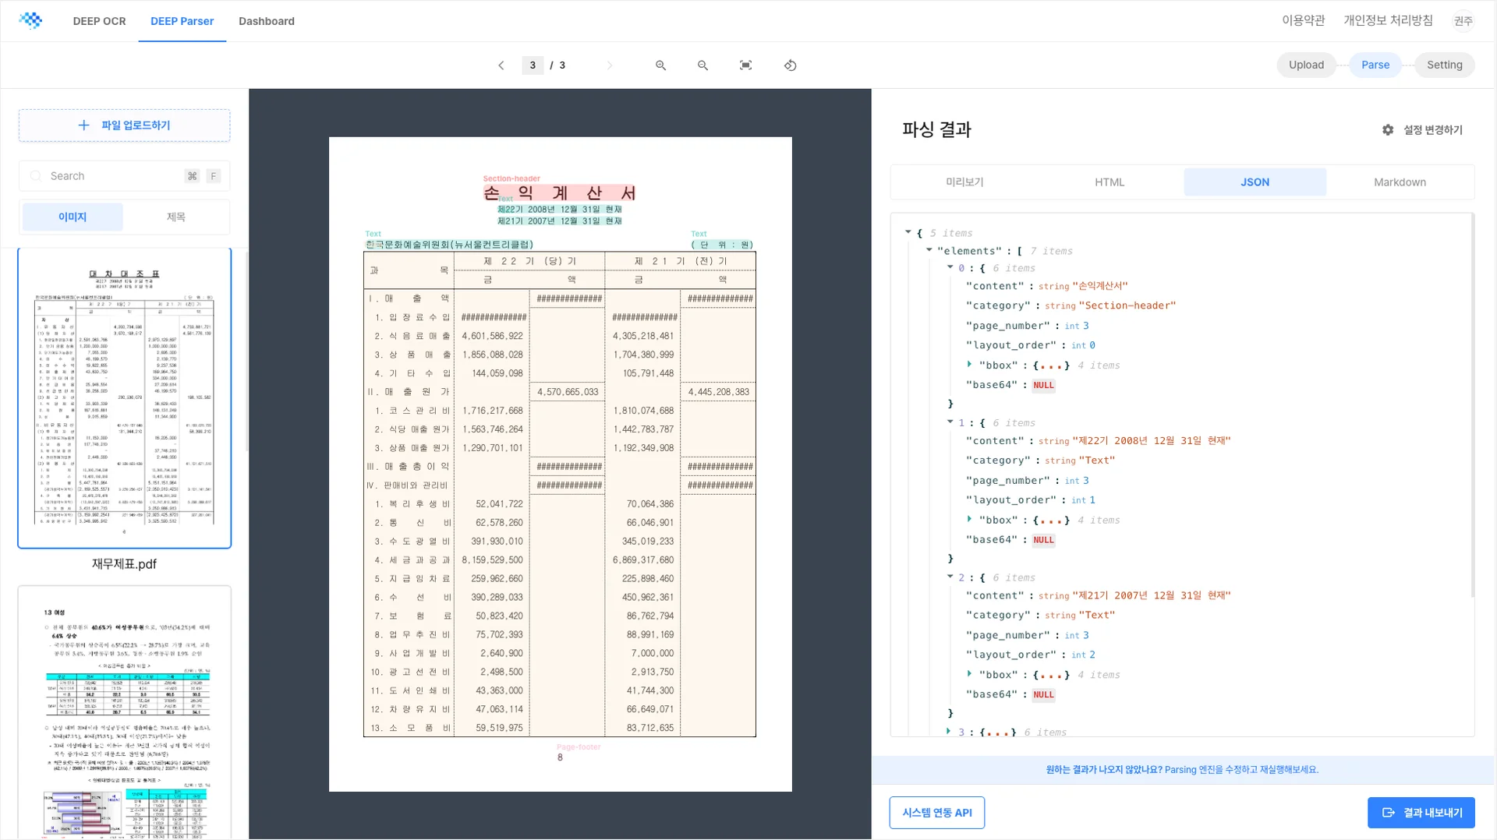
Task: Zoom out of the document preview
Action: click(x=702, y=65)
